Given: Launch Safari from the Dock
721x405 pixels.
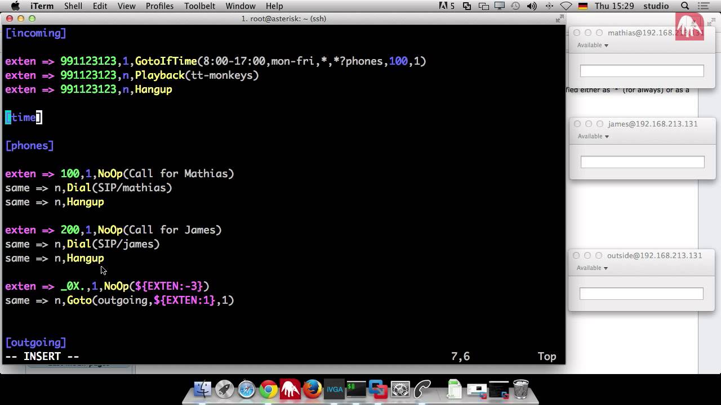Looking at the screenshot, I should [x=247, y=389].
